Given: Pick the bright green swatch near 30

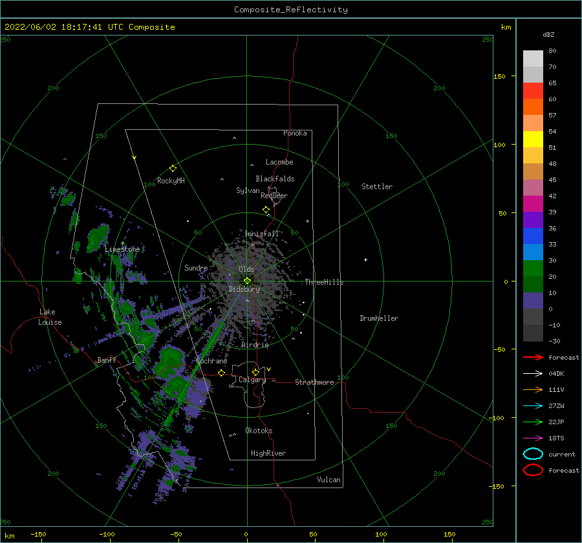Looking at the screenshot, I should coord(533,269).
